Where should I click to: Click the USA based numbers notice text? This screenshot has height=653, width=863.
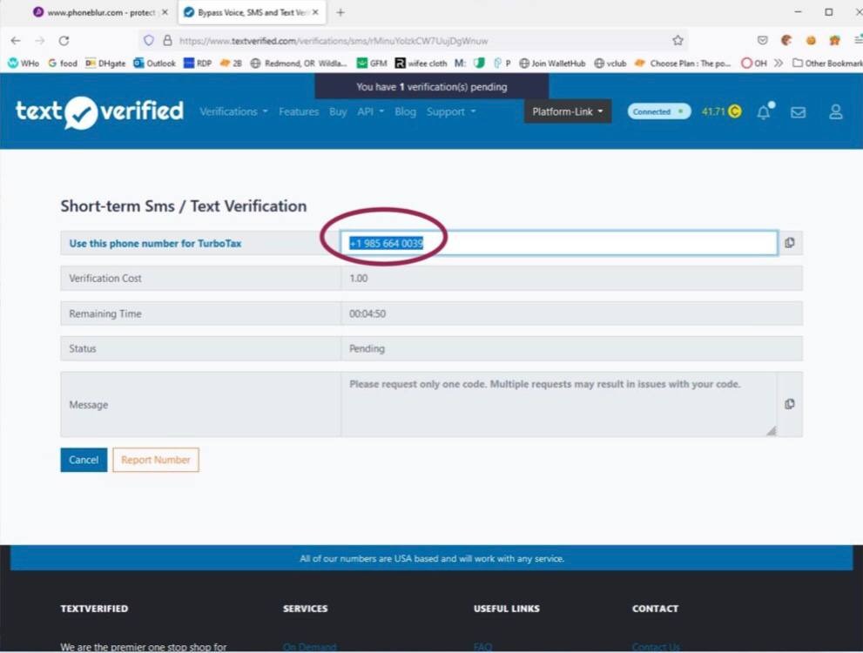[432, 558]
